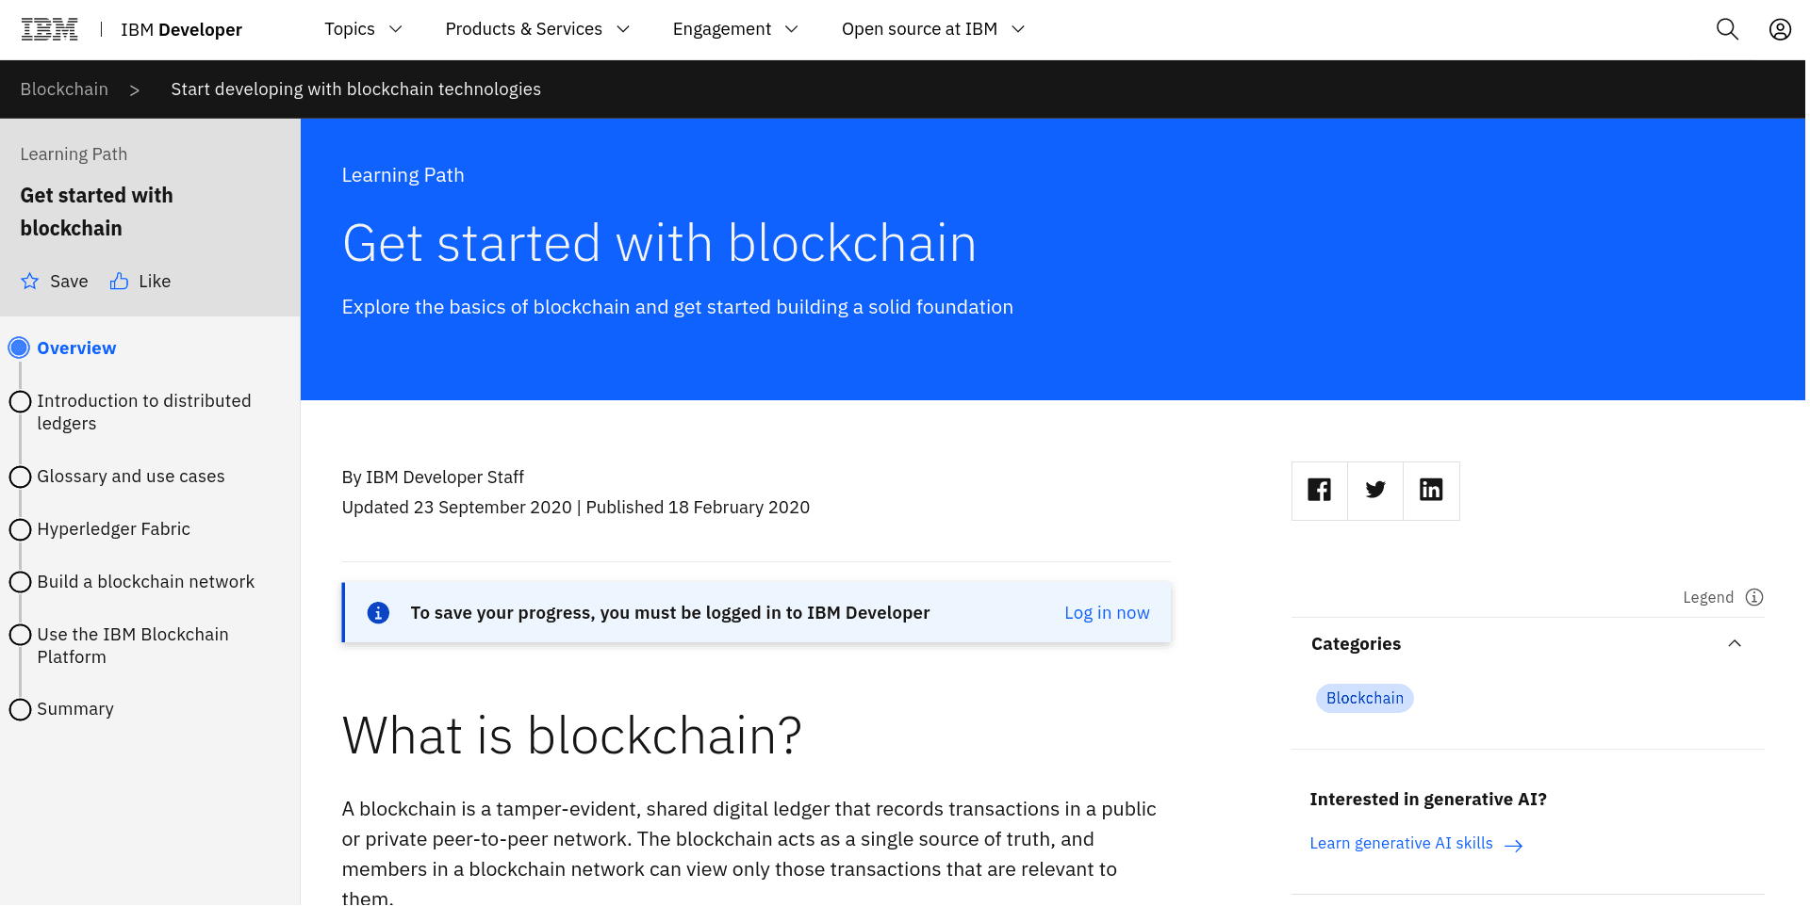Screen dimensions: 1810x906
Task: Share on Facebook icon
Action: (1319, 490)
